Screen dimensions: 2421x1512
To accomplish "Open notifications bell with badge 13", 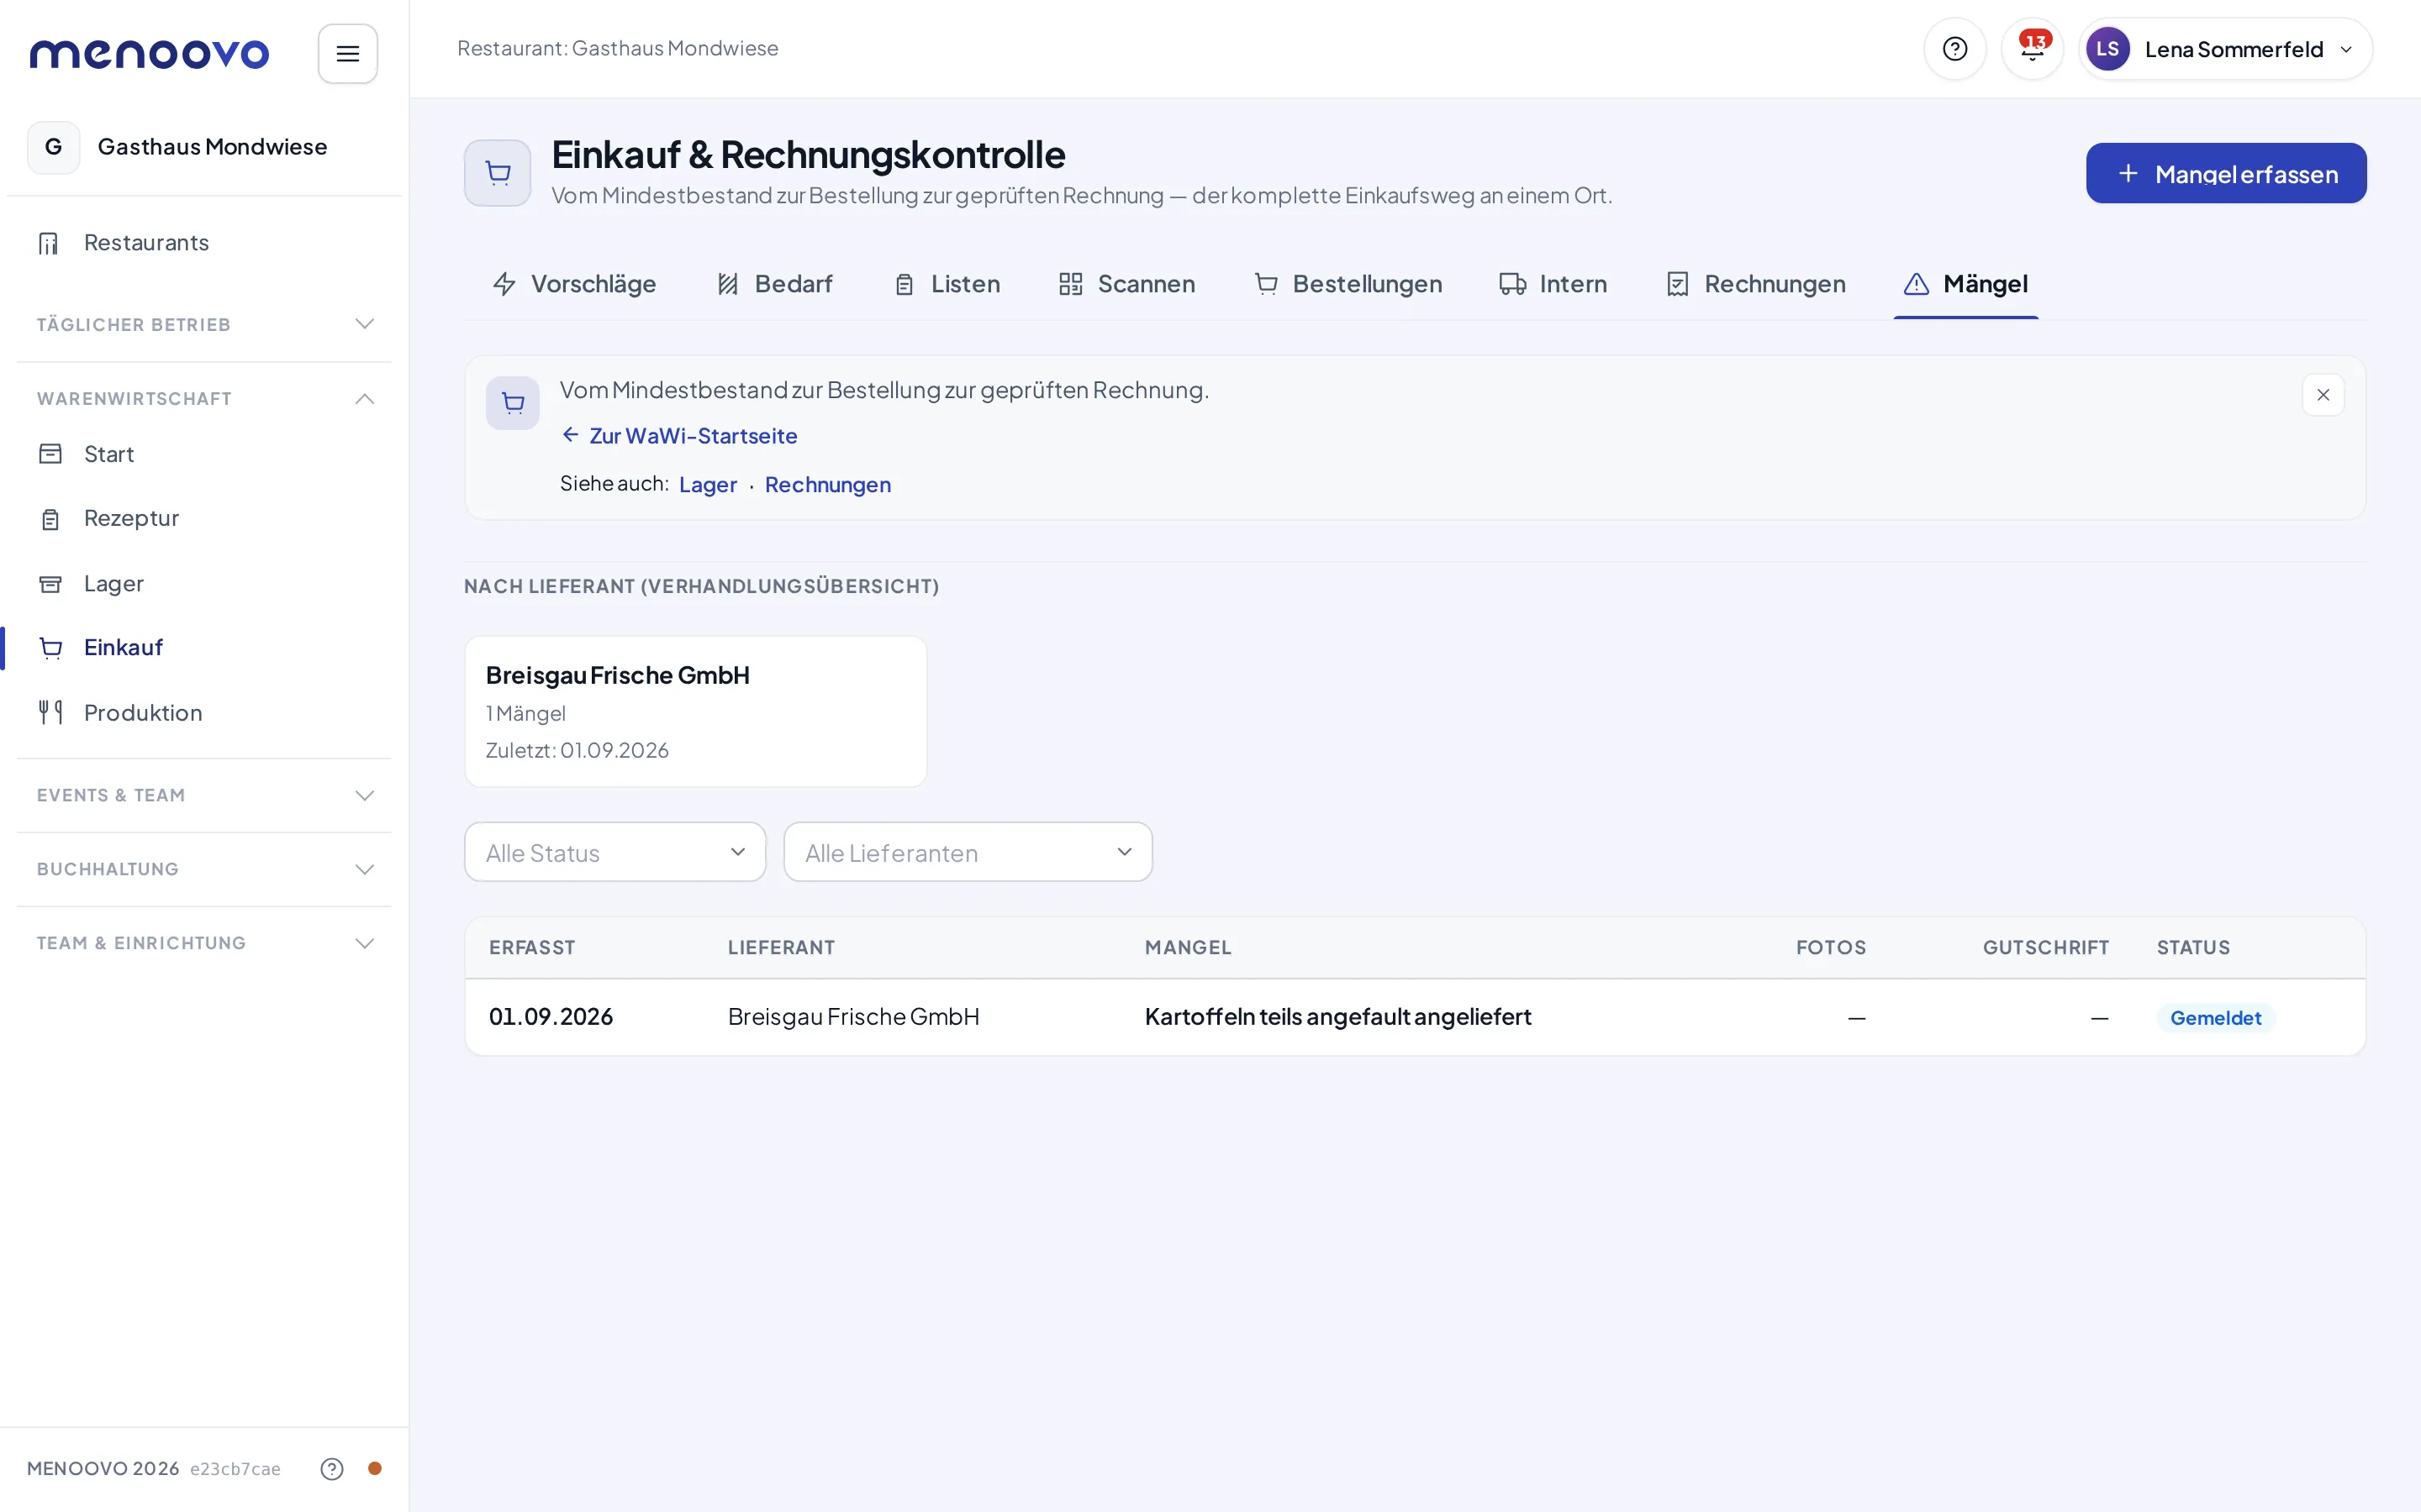I will click(x=2032, y=49).
